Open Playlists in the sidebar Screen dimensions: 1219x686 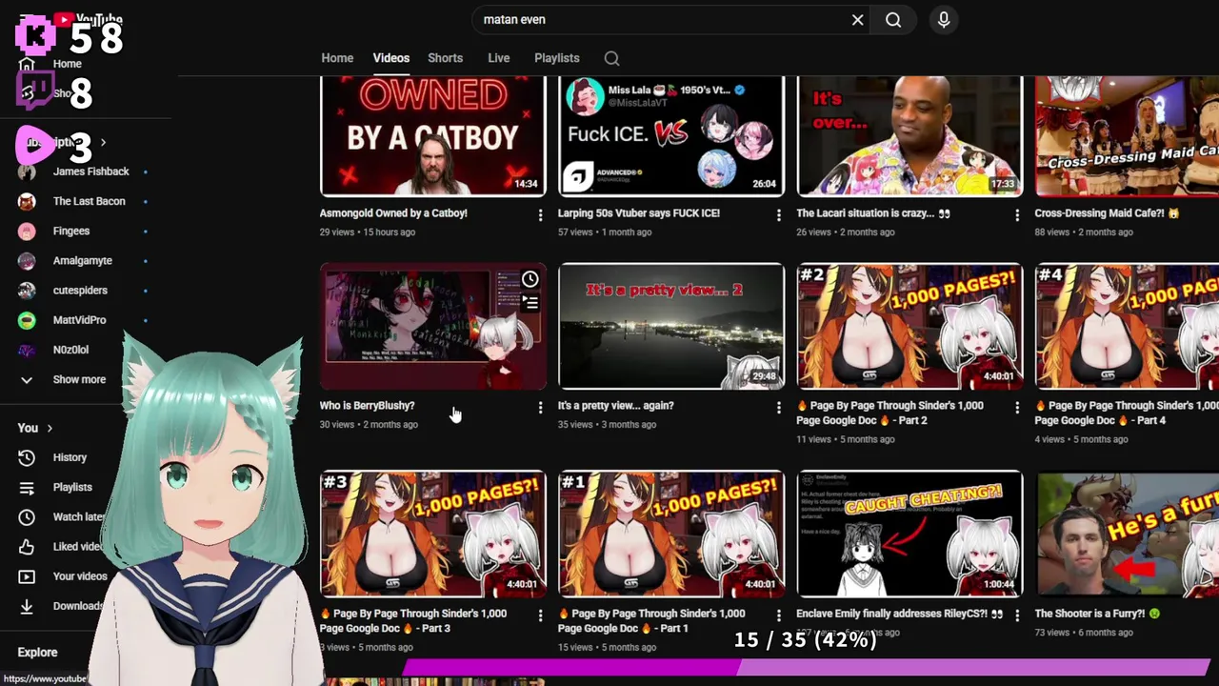click(x=72, y=487)
